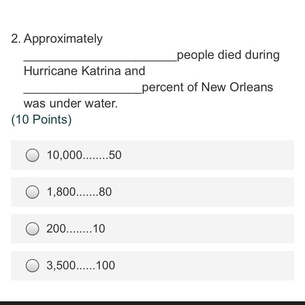Mark the 3,500......100 radio button
305x305 pixels.
(32, 266)
